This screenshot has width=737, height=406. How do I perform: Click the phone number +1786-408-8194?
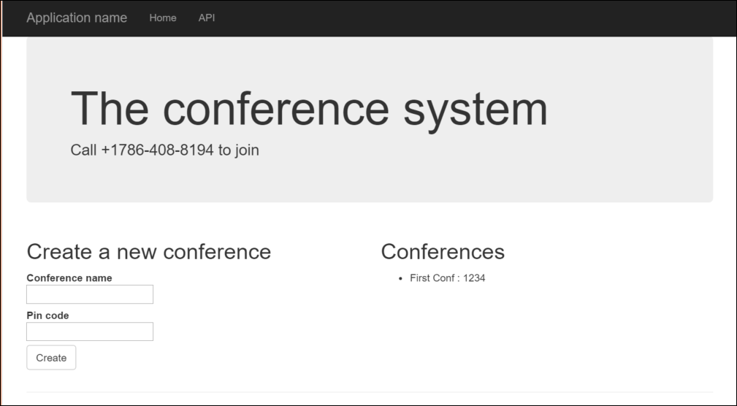click(x=157, y=150)
